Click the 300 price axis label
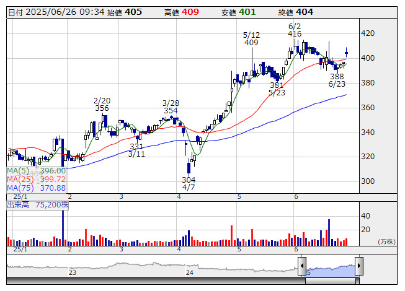Screen dimensions: 405x291 pos(368,181)
